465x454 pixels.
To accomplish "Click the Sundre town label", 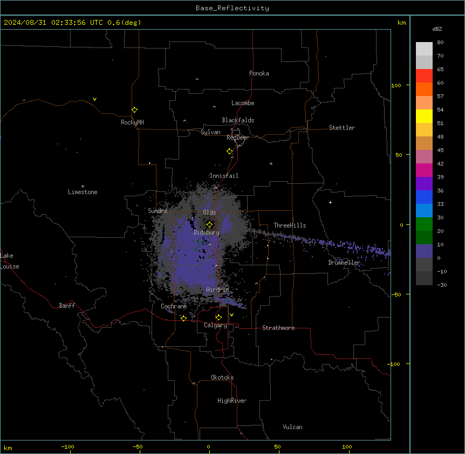I will coord(158,211).
